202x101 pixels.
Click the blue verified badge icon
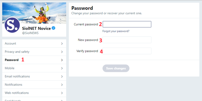point(54,28)
